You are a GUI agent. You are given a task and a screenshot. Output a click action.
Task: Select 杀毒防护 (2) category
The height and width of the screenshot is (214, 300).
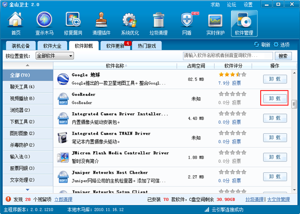[28, 145]
